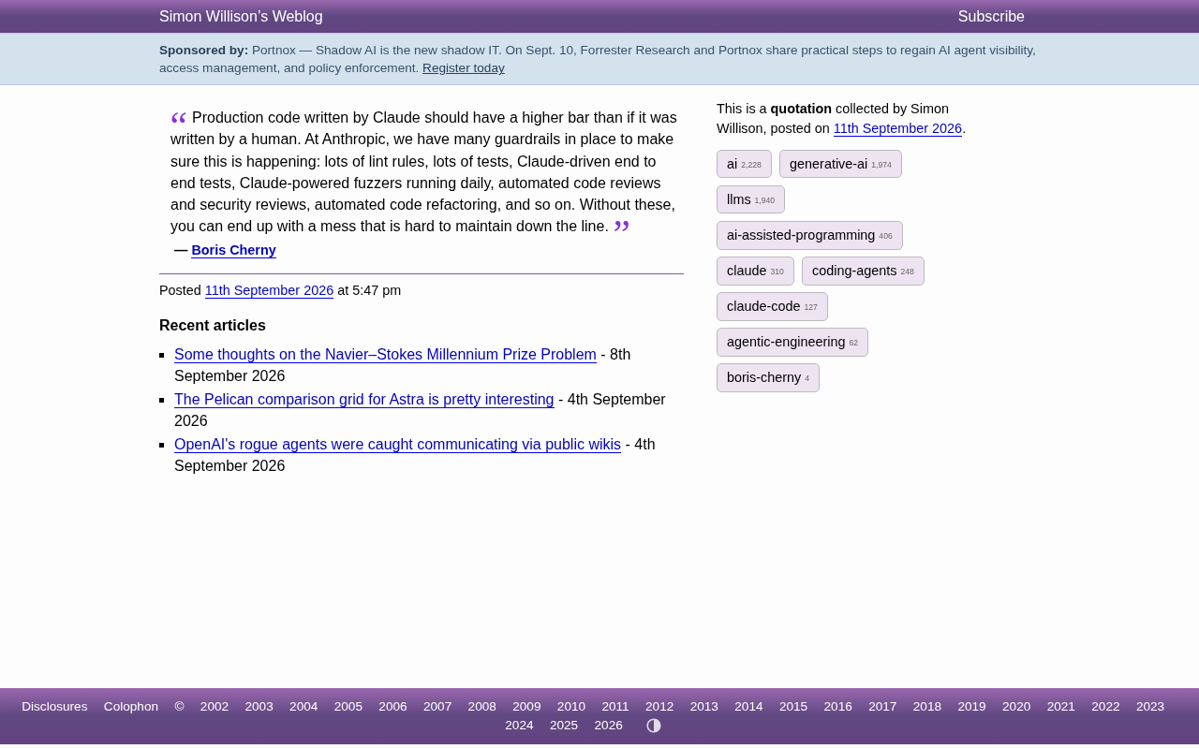Image resolution: width=1199 pixels, height=749 pixels.
Task: Go to the 2012 archive
Action: coord(659,707)
